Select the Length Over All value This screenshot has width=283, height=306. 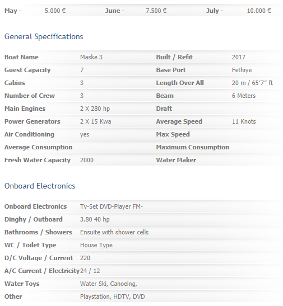pyautogui.click(x=252, y=83)
